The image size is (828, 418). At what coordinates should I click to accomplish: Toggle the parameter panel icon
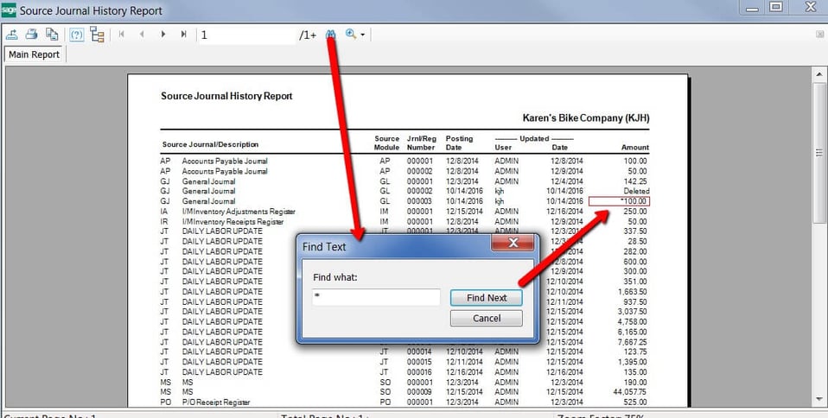click(76, 35)
